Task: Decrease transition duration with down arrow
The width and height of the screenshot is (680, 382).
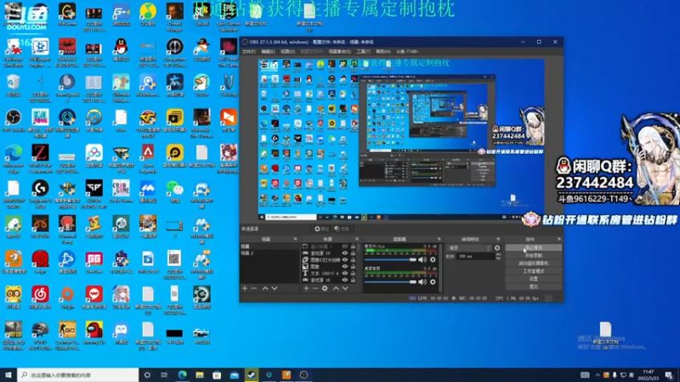Action: point(497,258)
